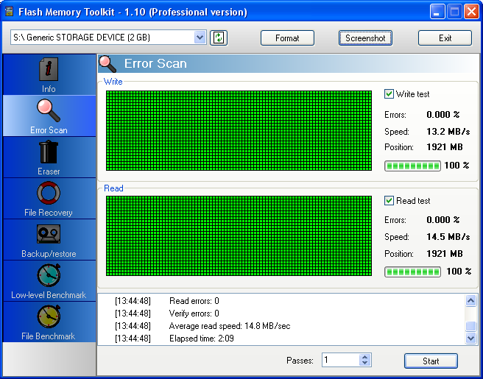Screen dimensions: 483x379
Task: Minimize the Flash Memory Toolkit window
Action: pos(437,12)
